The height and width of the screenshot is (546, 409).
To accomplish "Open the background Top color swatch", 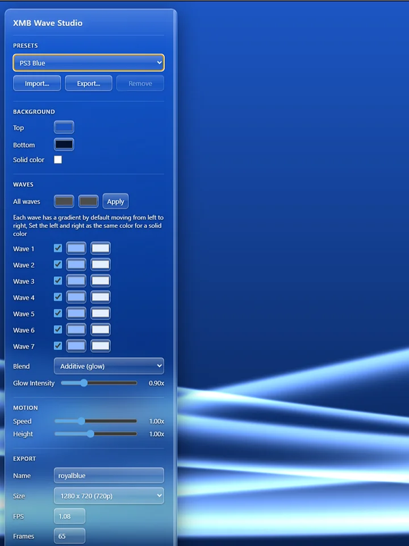I will point(64,127).
